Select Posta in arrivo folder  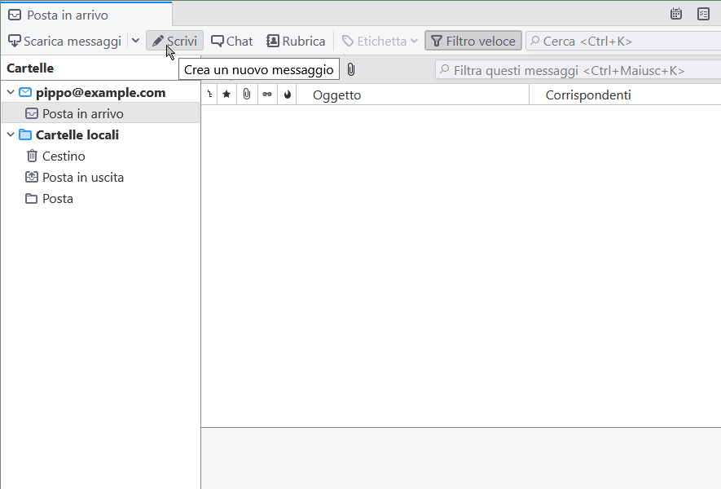101,113
